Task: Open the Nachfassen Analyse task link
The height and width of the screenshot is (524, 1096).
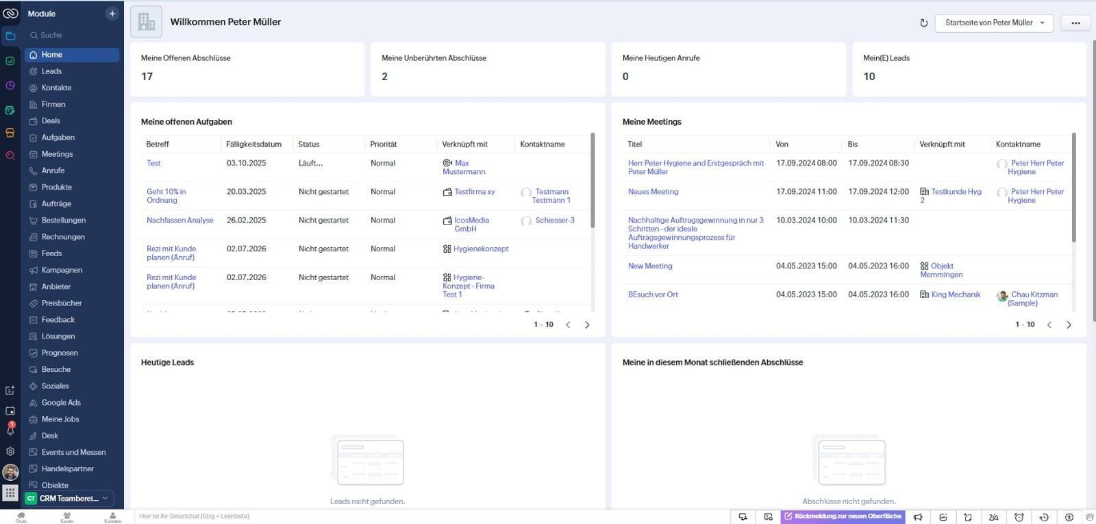Action: coord(179,221)
